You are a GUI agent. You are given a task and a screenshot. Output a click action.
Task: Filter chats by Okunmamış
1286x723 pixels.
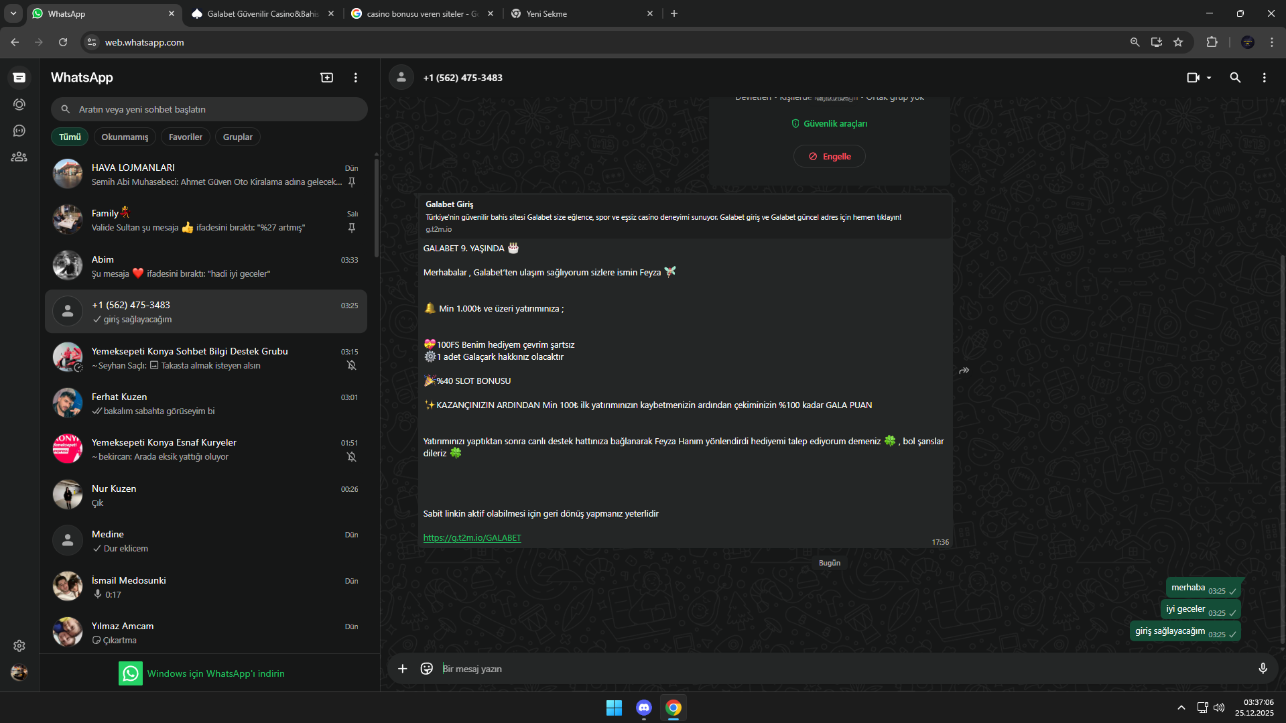point(125,137)
